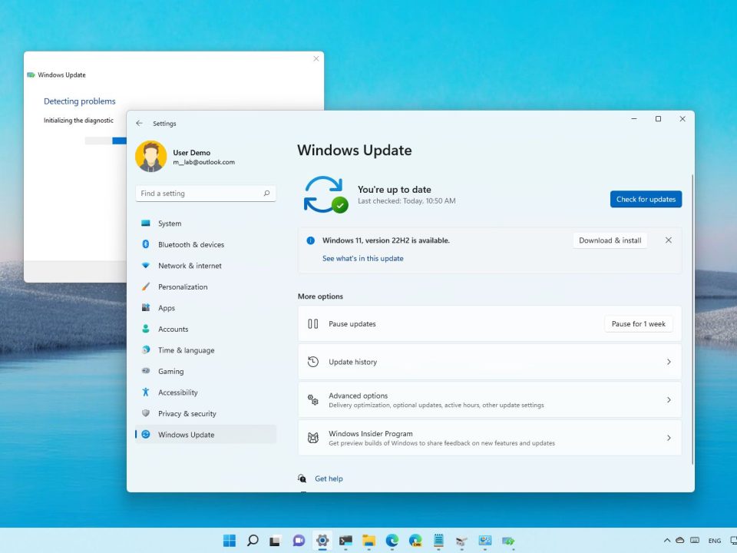Go to Network & internet settings
Screen dimensions: 737x553
tap(190, 266)
